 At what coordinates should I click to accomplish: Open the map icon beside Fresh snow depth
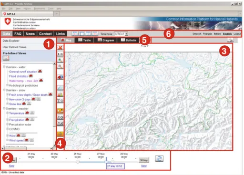pyautogui.click(x=51, y=94)
